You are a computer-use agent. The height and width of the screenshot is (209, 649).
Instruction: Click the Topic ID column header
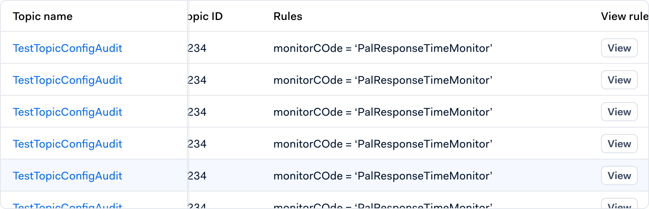[205, 16]
